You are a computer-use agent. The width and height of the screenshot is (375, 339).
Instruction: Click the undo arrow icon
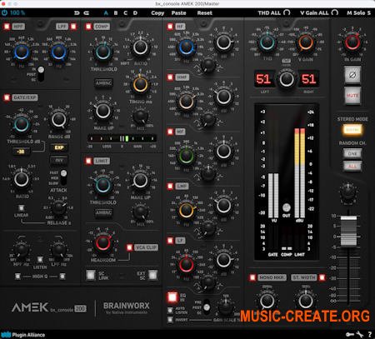click(x=77, y=12)
